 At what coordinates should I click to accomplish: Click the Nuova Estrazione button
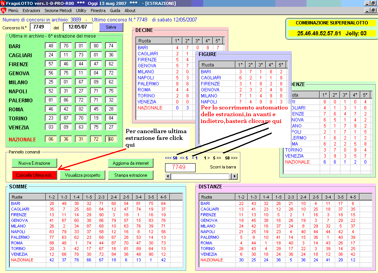pos(34,163)
